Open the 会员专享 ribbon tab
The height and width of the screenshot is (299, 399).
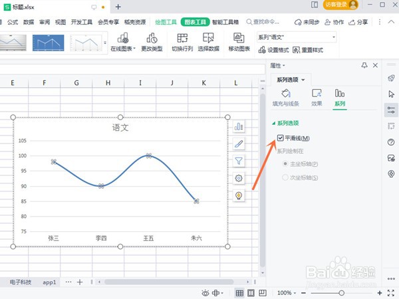coord(108,22)
